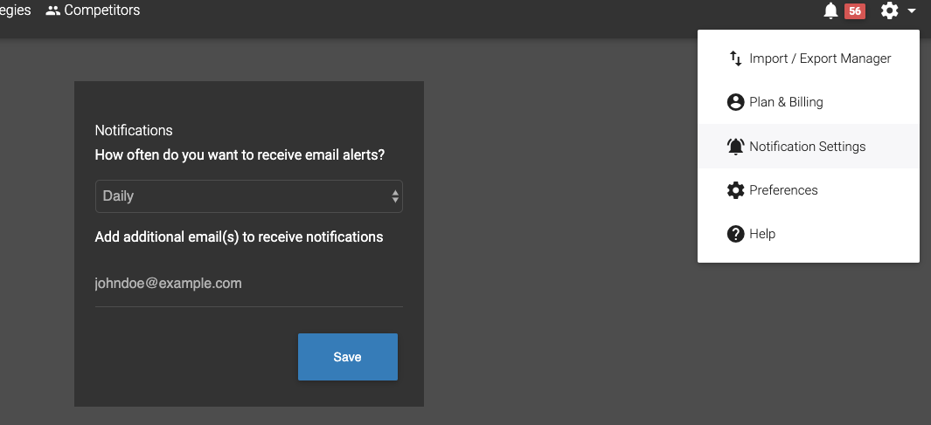
Task: Click the settings gear icon in top bar
Action: point(889,10)
